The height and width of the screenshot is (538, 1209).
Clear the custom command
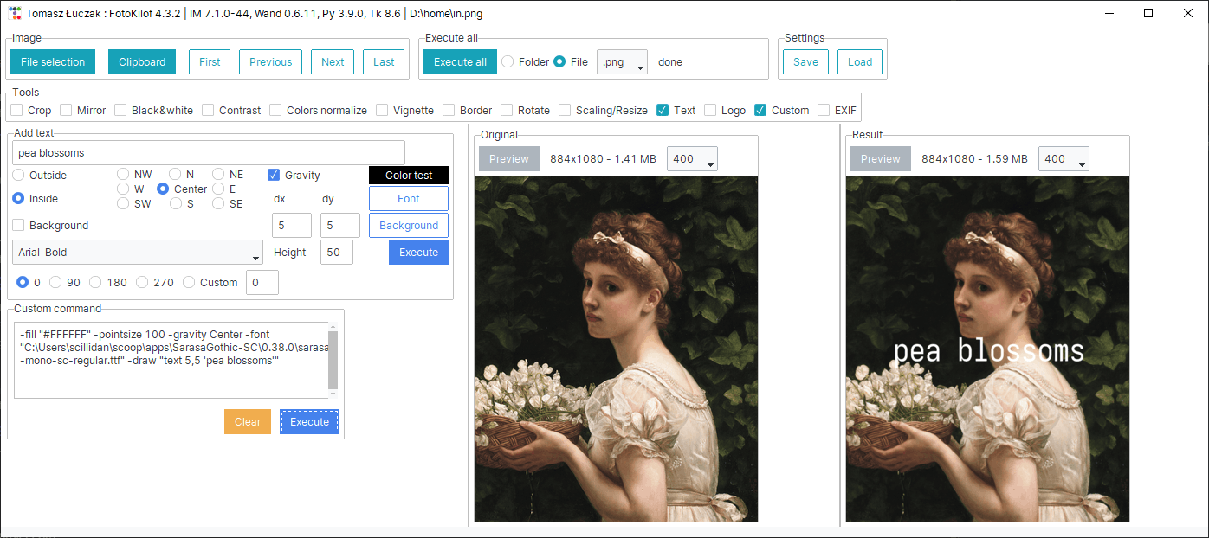pyautogui.click(x=248, y=421)
